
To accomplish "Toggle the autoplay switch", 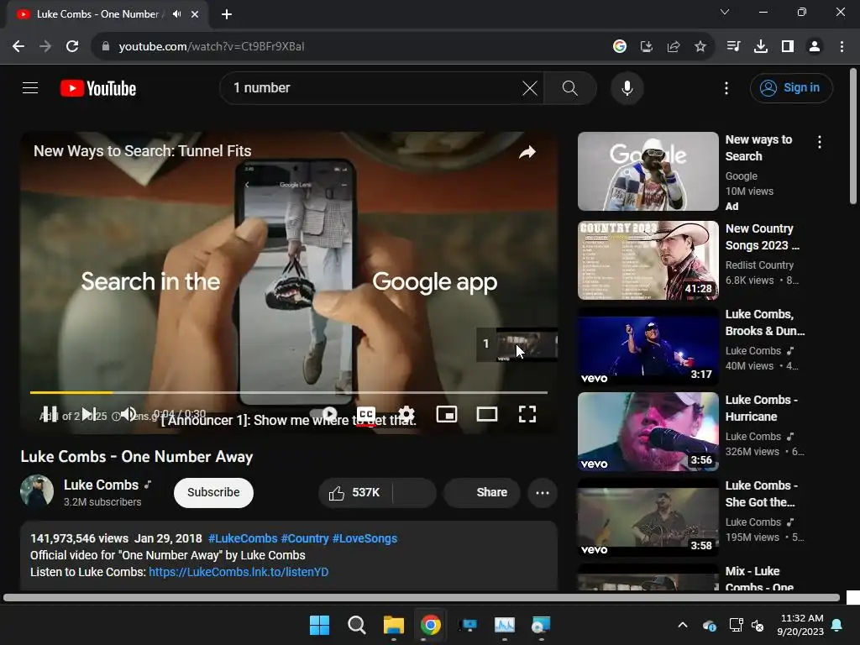I will (325, 413).
